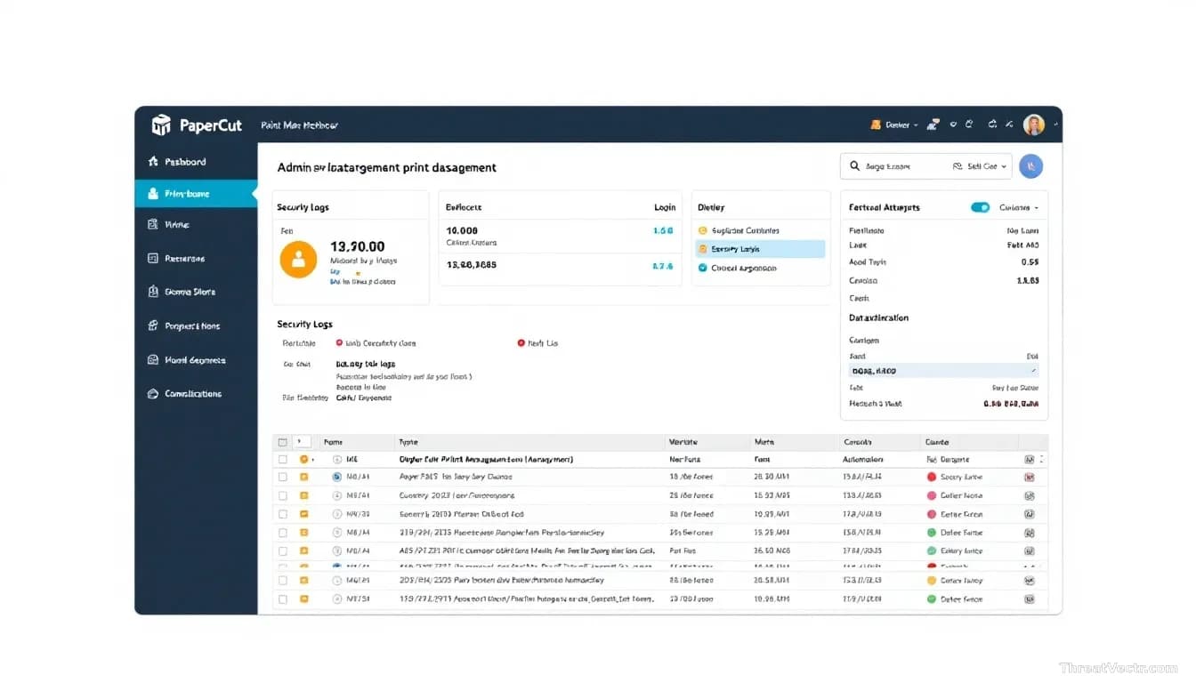This screenshot has width=1196, height=683.
Task: Click the round blue button beside search bar
Action: [1030, 165]
